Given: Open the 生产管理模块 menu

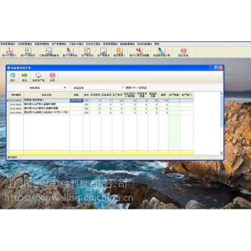Looking at the screenshot, I should 59,44.
